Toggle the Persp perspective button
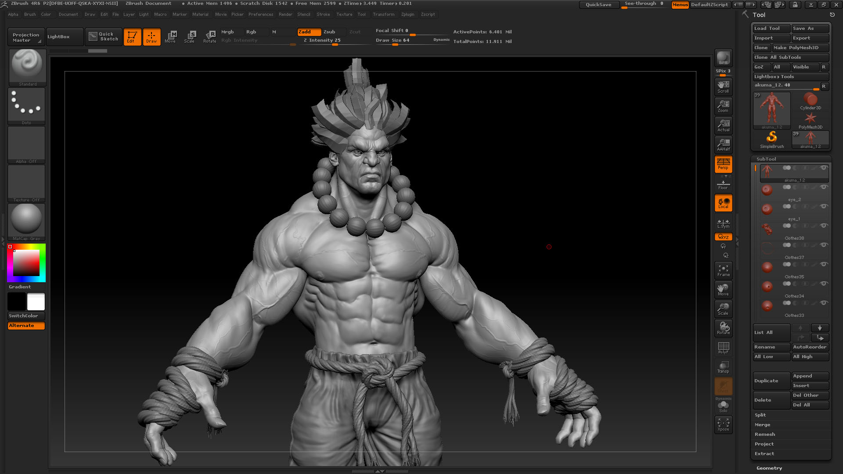This screenshot has height=474, width=843. [723, 164]
